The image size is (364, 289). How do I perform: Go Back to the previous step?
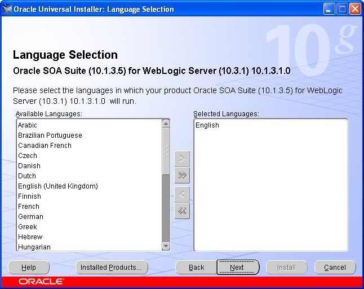[x=197, y=268]
